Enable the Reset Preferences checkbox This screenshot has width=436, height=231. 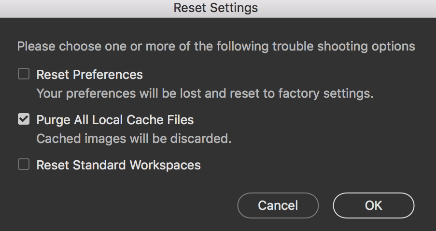point(23,74)
